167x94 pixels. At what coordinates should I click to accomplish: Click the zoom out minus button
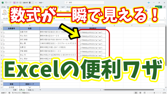click(x=148, y=93)
